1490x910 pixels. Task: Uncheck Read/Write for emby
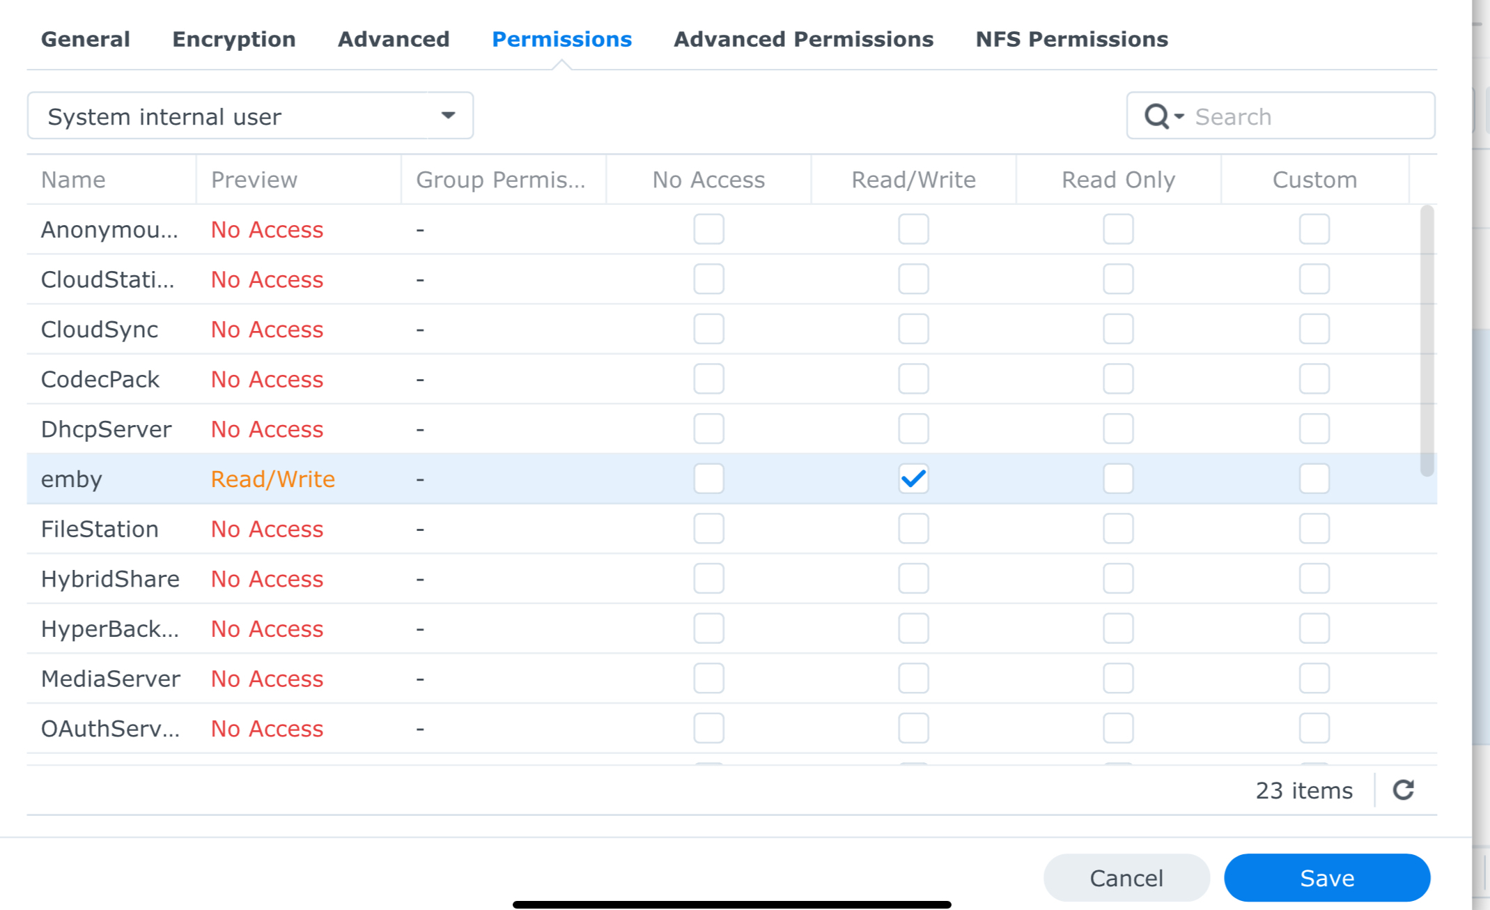(x=913, y=479)
